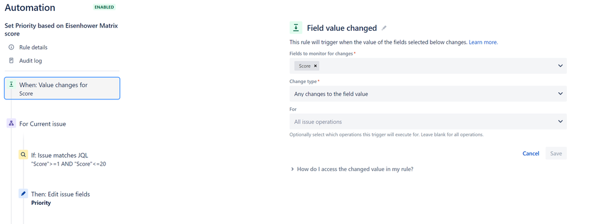This screenshot has width=601, height=224.
Task: Open the Learn more link
Action: [x=484, y=42]
